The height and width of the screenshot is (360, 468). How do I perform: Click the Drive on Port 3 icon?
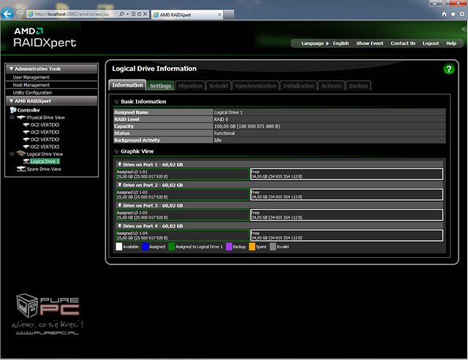[120, 205]
